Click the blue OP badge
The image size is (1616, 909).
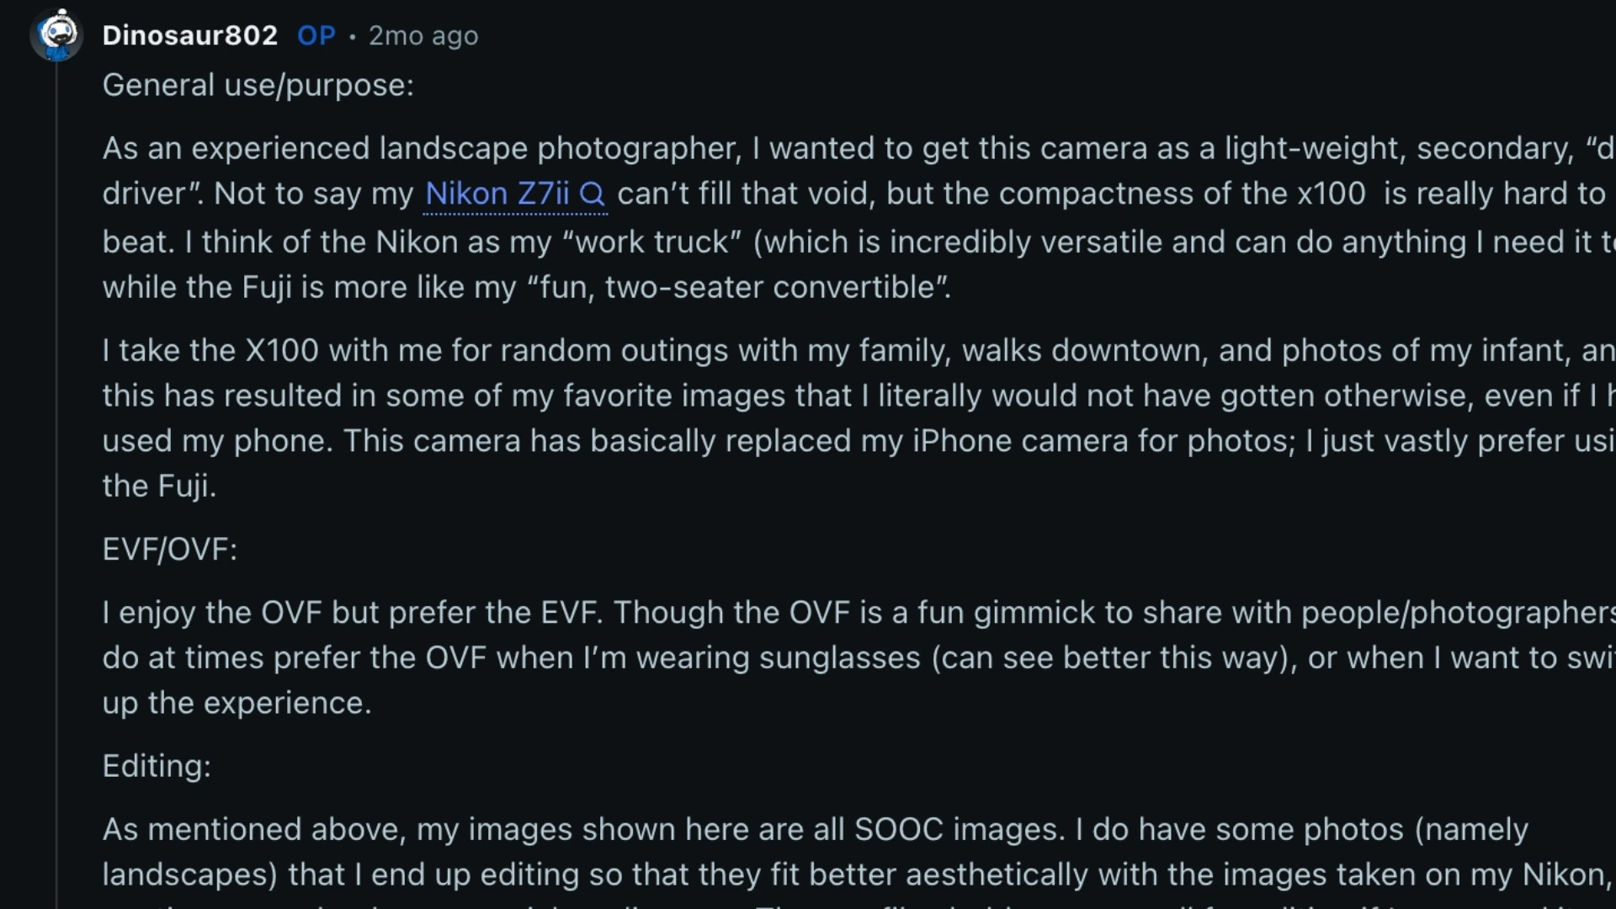pos(316,35)
